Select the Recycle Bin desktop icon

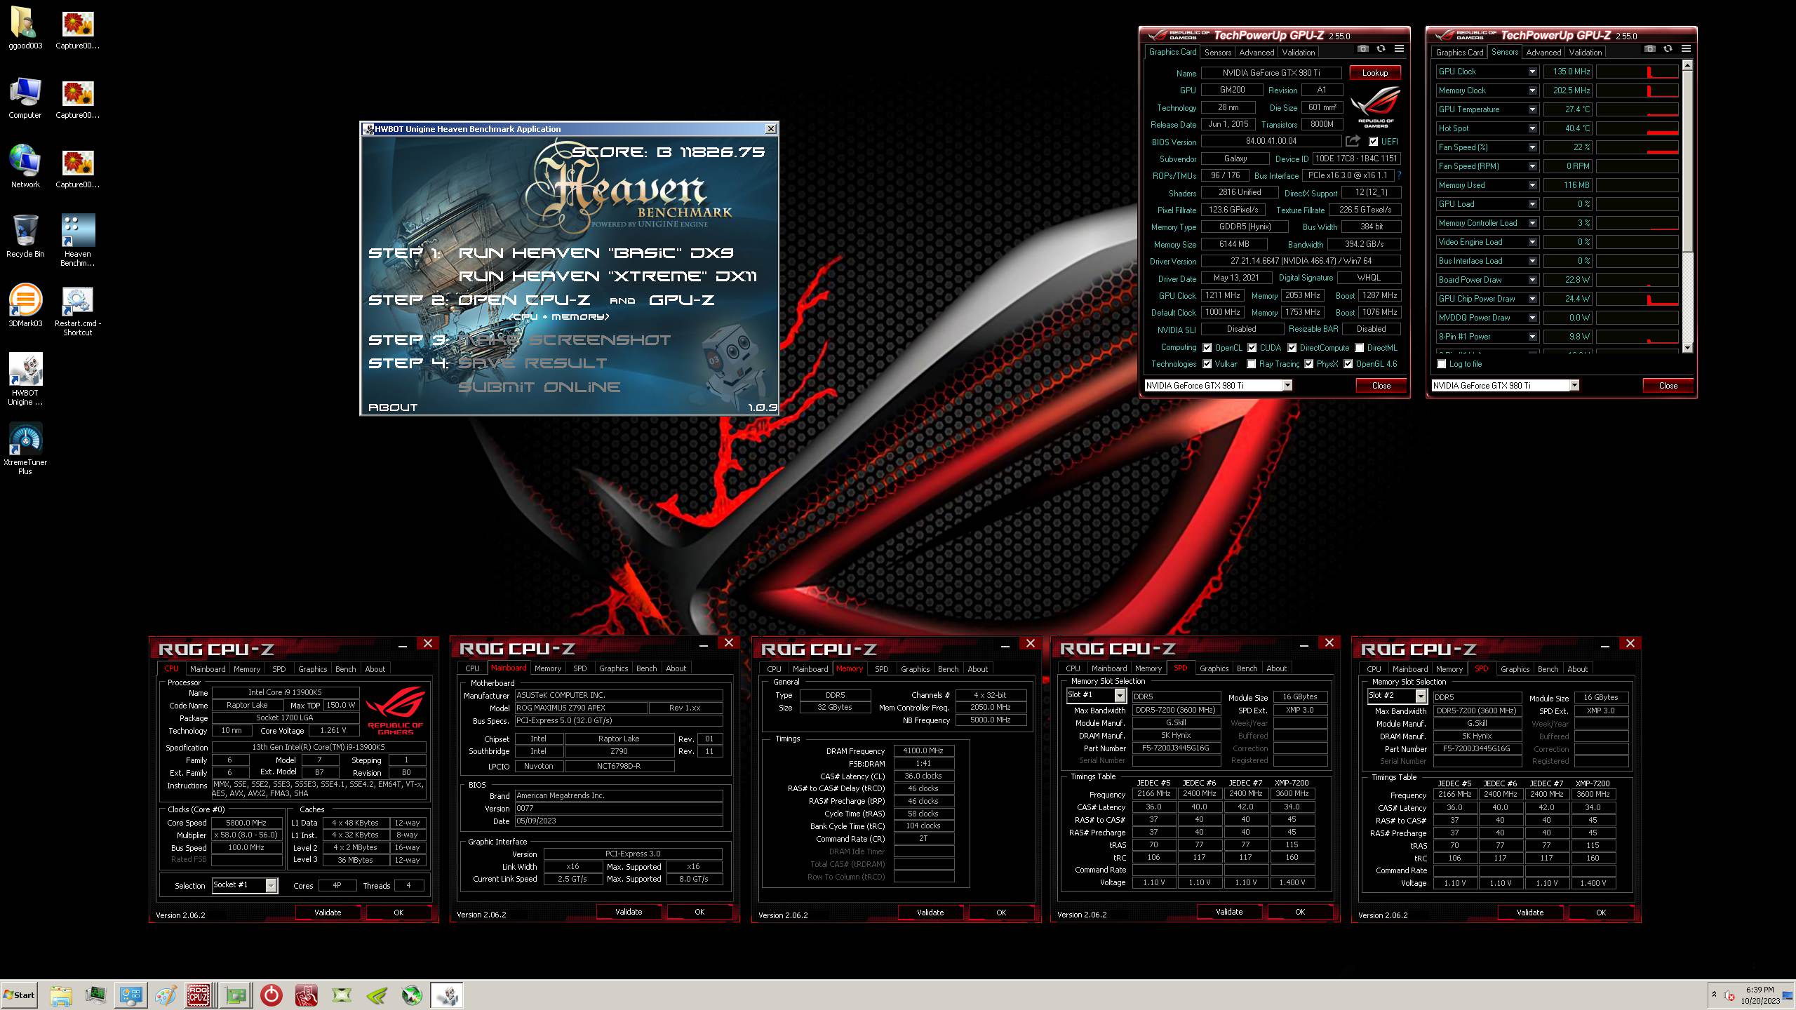pos(25,236)
